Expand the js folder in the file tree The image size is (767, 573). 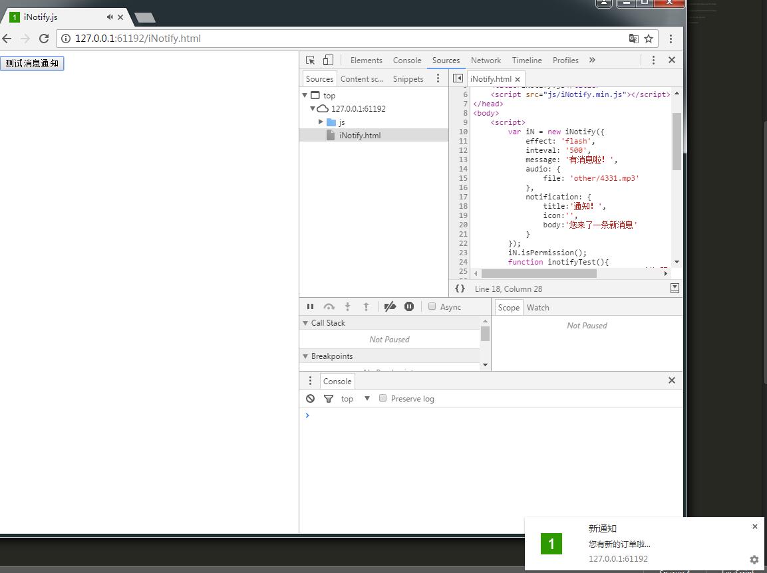click(321, 122)
